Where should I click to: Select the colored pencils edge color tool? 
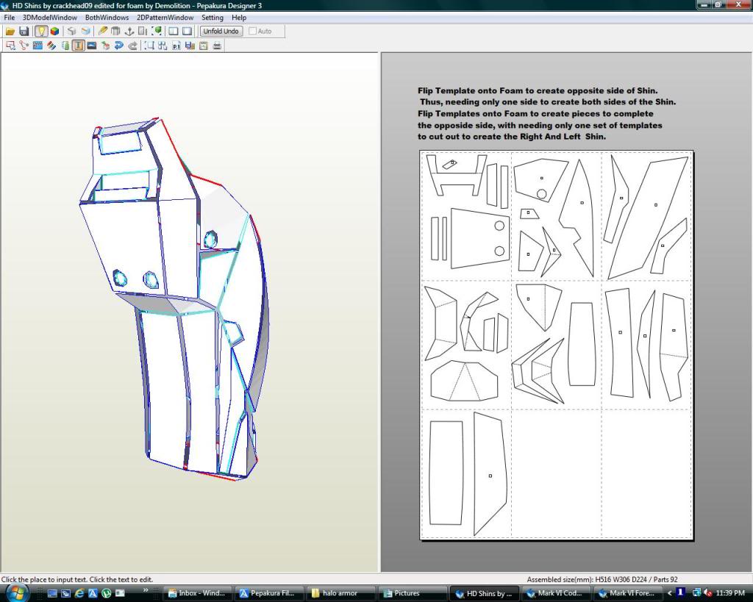click(x=51, y=46)
